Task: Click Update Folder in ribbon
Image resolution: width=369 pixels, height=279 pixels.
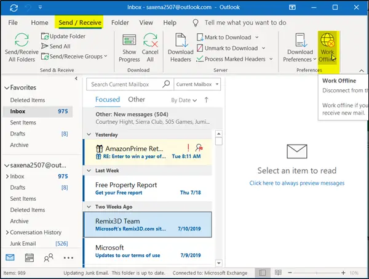Action: point(63,36)
